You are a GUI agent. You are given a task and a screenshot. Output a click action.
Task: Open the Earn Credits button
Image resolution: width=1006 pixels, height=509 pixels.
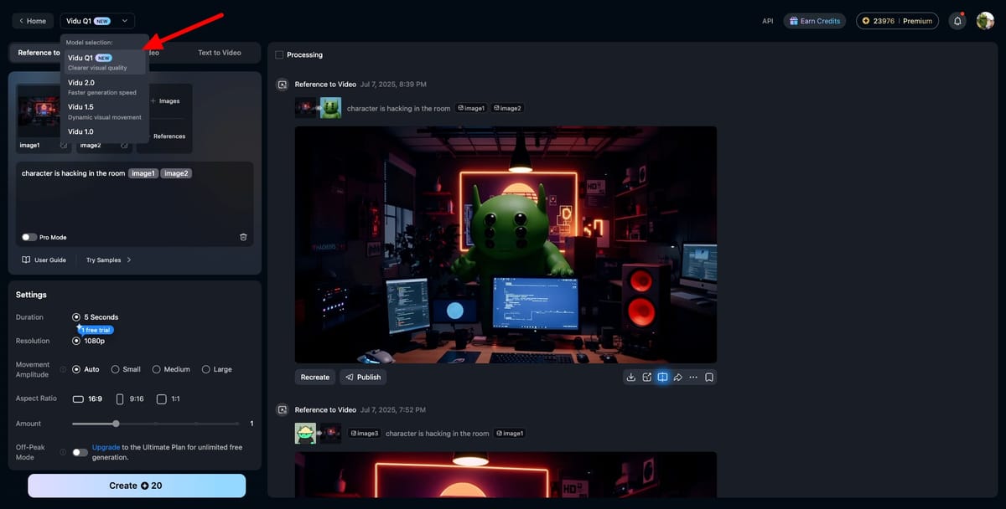pos(814,21)
